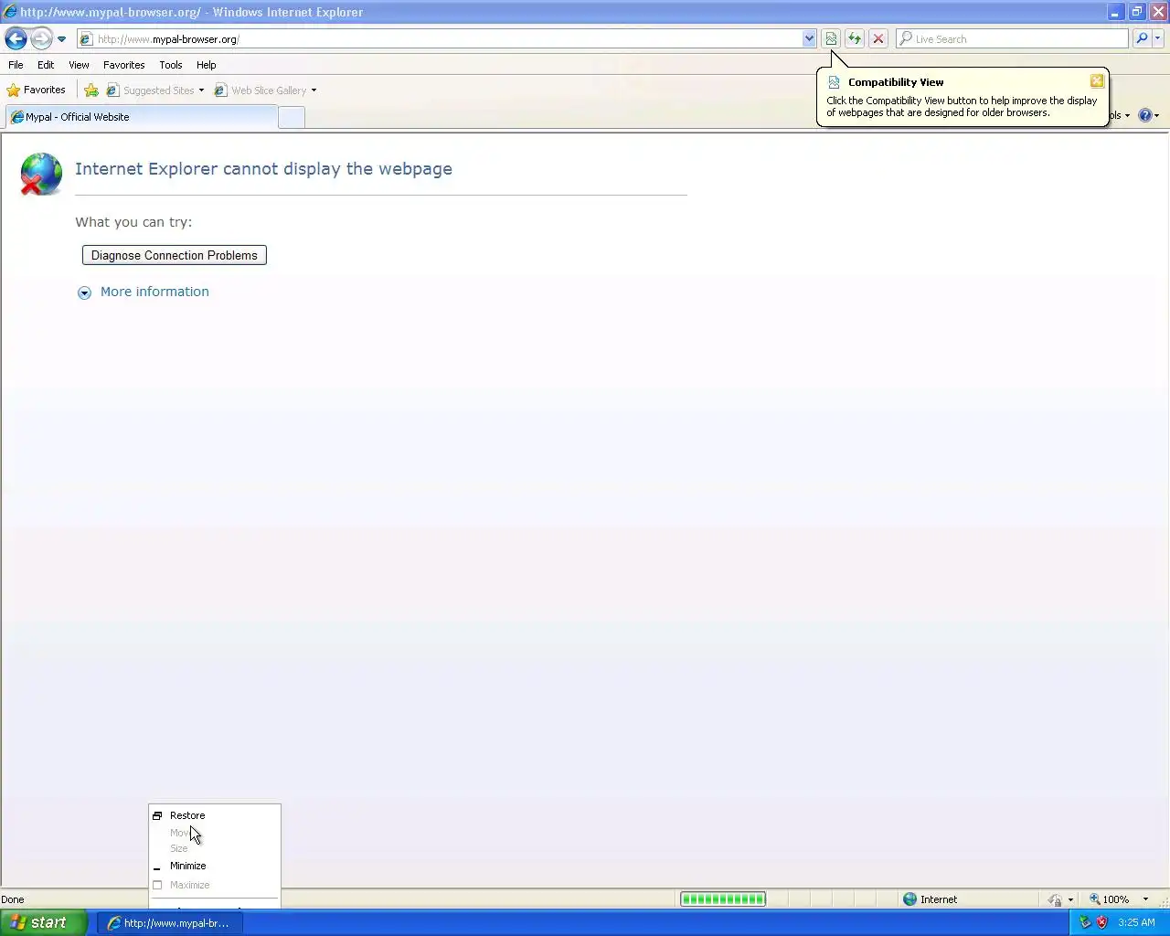Refresh the page with the green arrows
This screenshot has width=1170, height=936.
pyautogui.click(x=855, y=38)
